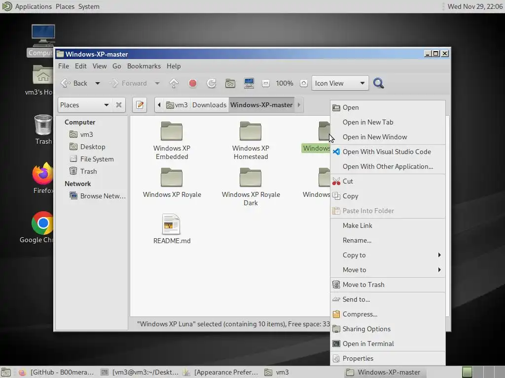Choose Rename... from context menu
Image resolution: width=505 pixels, height=378 pixels.
388,240
